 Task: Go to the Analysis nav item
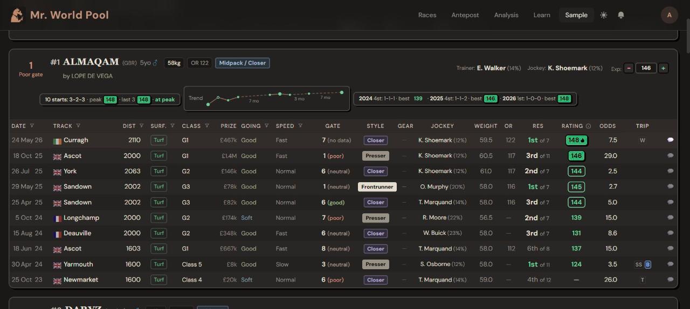pyautogui.click(x=506, y=15)
